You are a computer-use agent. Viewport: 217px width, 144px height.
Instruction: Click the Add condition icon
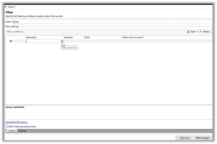point(188,32)
